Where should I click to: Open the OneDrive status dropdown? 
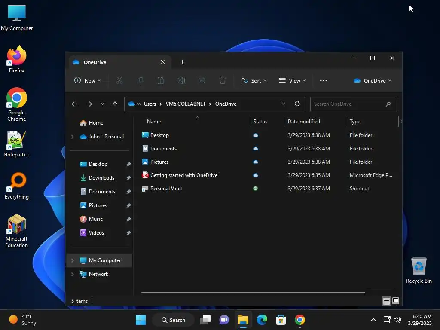pos(372,80)
